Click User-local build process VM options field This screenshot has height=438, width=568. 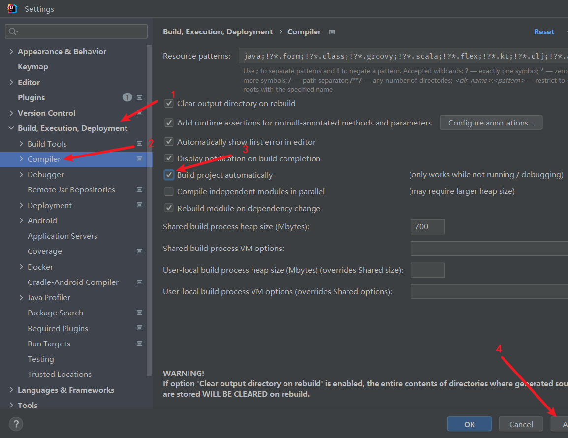coord(489,292)
